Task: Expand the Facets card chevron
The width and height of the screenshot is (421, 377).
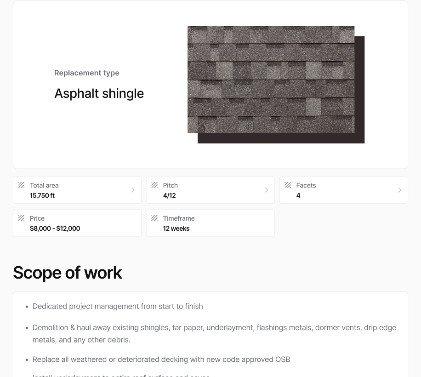Action: [399, 190]
